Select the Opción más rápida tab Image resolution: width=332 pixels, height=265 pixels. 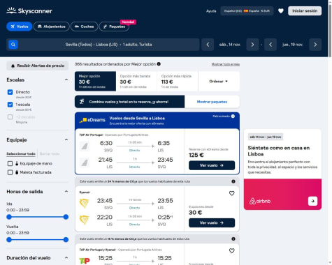(178, 82)
